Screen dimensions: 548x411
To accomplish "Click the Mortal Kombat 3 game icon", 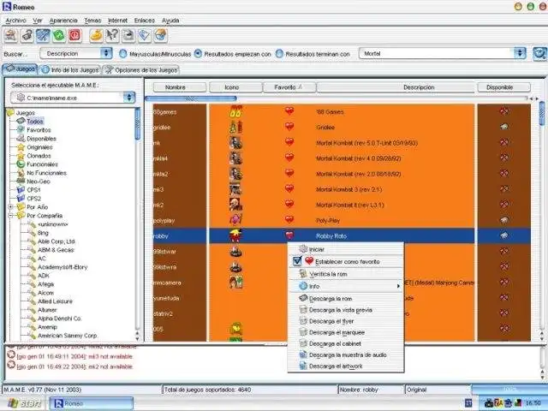I will 236,189.
